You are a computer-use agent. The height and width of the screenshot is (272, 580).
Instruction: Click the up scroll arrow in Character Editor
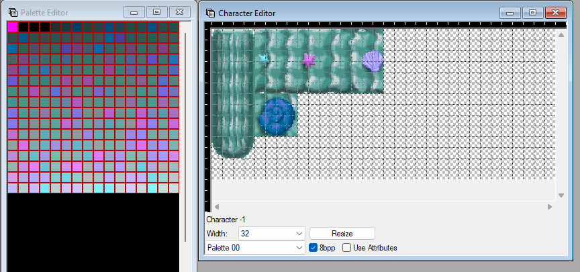pos(561,35)
